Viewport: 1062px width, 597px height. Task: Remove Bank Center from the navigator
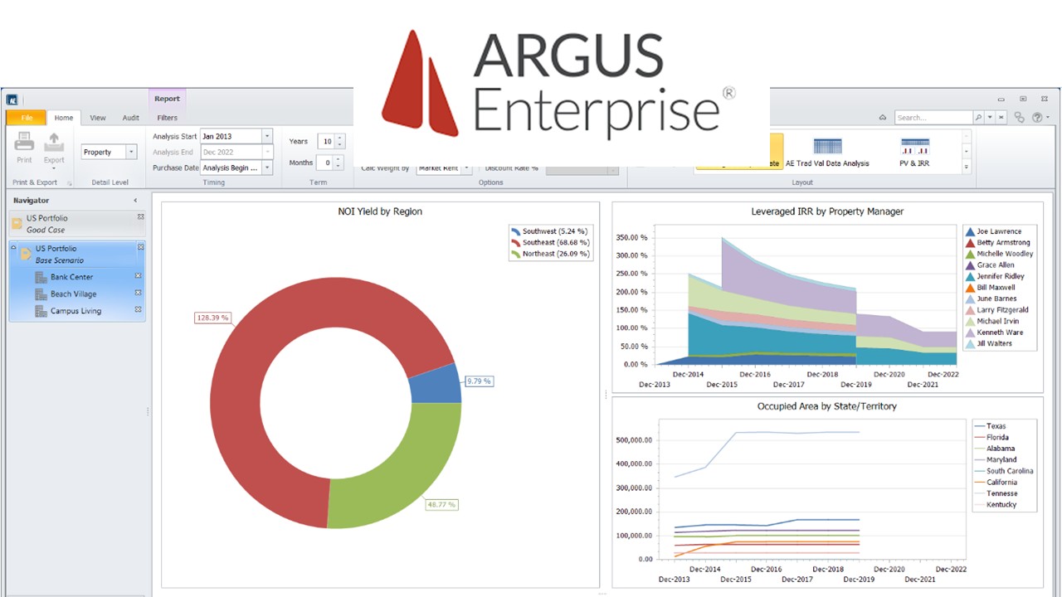click(x=139, y=276)
